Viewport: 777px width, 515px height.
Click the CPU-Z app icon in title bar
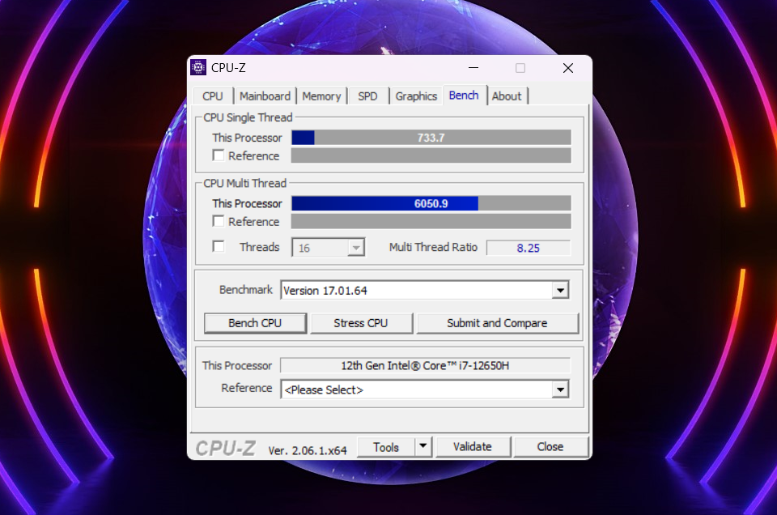pos(198,67)
